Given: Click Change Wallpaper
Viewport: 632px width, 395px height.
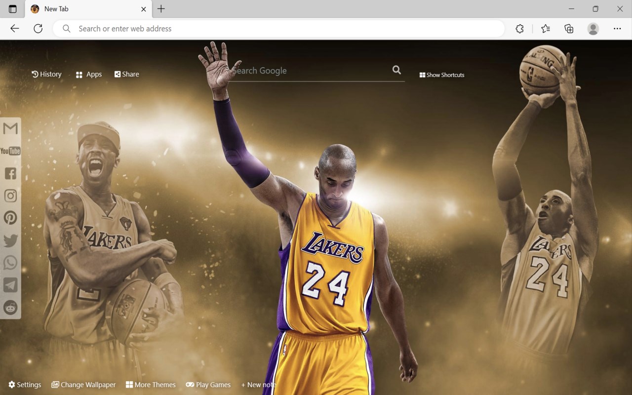Looking at the screenshot, I should [83, 385].
